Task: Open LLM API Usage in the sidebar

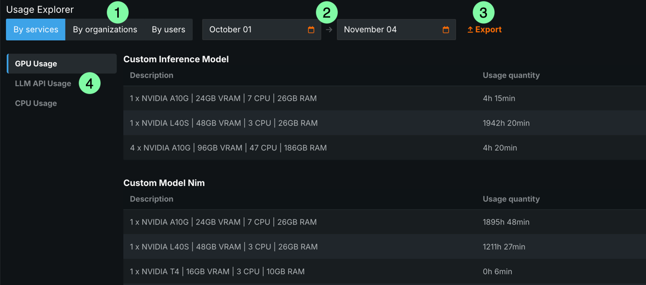Action: (x=43, y=84)
